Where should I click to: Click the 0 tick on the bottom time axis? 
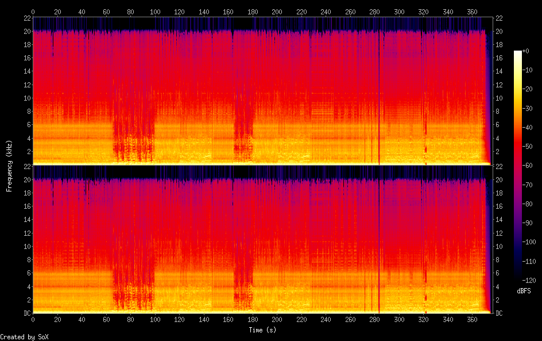point(33,320)
